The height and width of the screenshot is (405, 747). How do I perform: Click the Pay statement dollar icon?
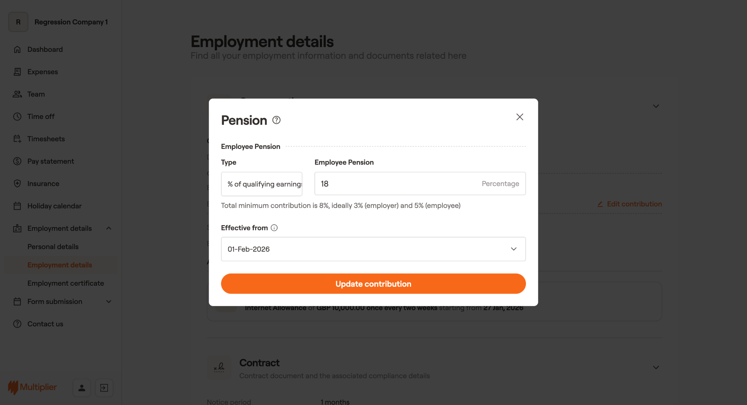coord(17,161)
